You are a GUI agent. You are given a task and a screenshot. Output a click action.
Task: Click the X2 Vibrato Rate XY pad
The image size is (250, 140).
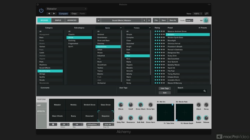(184, 112)
